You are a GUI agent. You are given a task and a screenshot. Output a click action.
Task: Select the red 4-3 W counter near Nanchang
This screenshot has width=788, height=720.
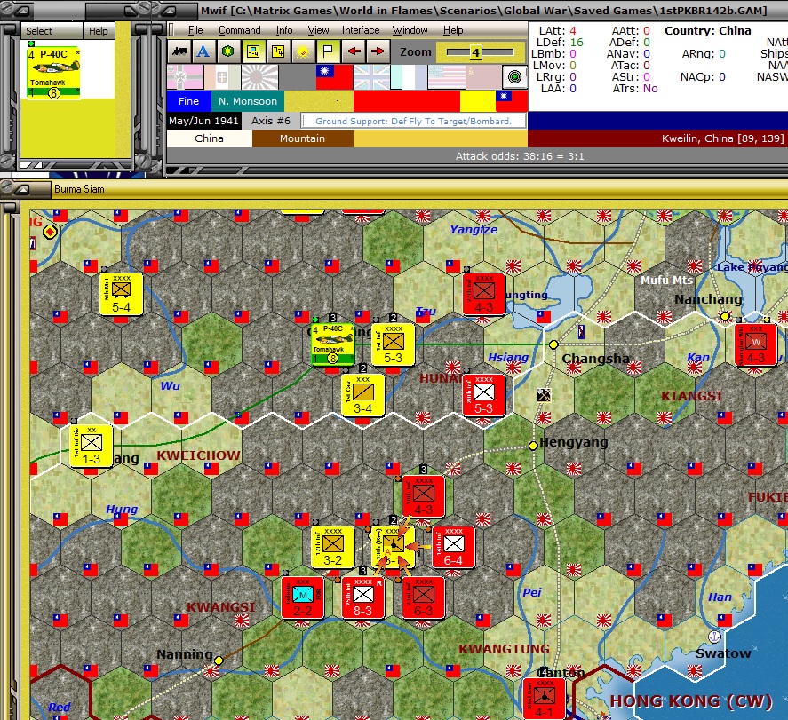coord(755,344)
